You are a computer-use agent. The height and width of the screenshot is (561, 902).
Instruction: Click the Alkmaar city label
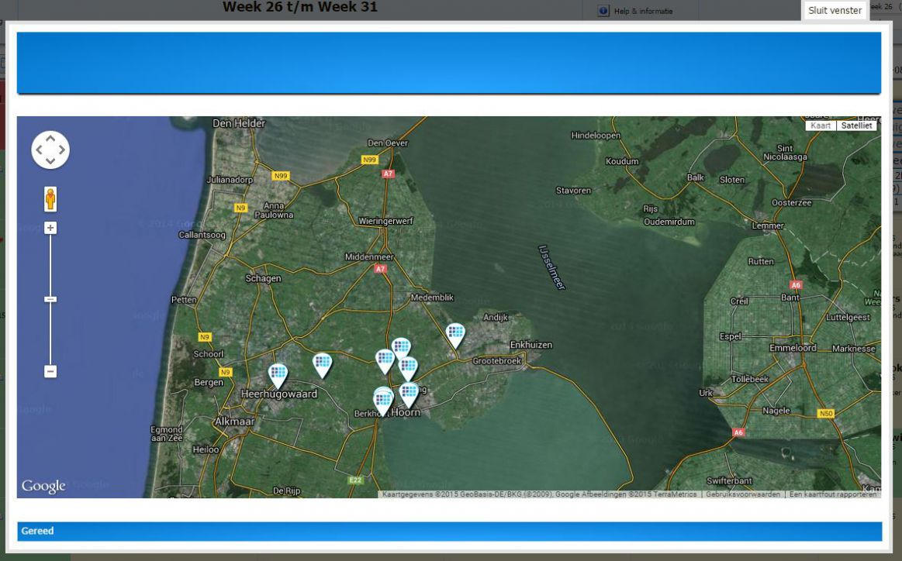pyautogui.click(x=234, y=422)
